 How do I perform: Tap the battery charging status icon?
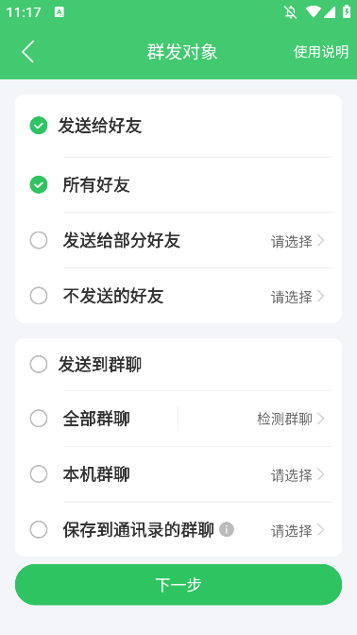point(347,11)
